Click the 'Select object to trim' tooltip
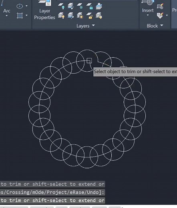 click(135, 72)
